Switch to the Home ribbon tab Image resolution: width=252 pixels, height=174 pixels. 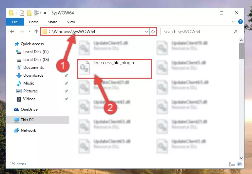pos(34,22)
